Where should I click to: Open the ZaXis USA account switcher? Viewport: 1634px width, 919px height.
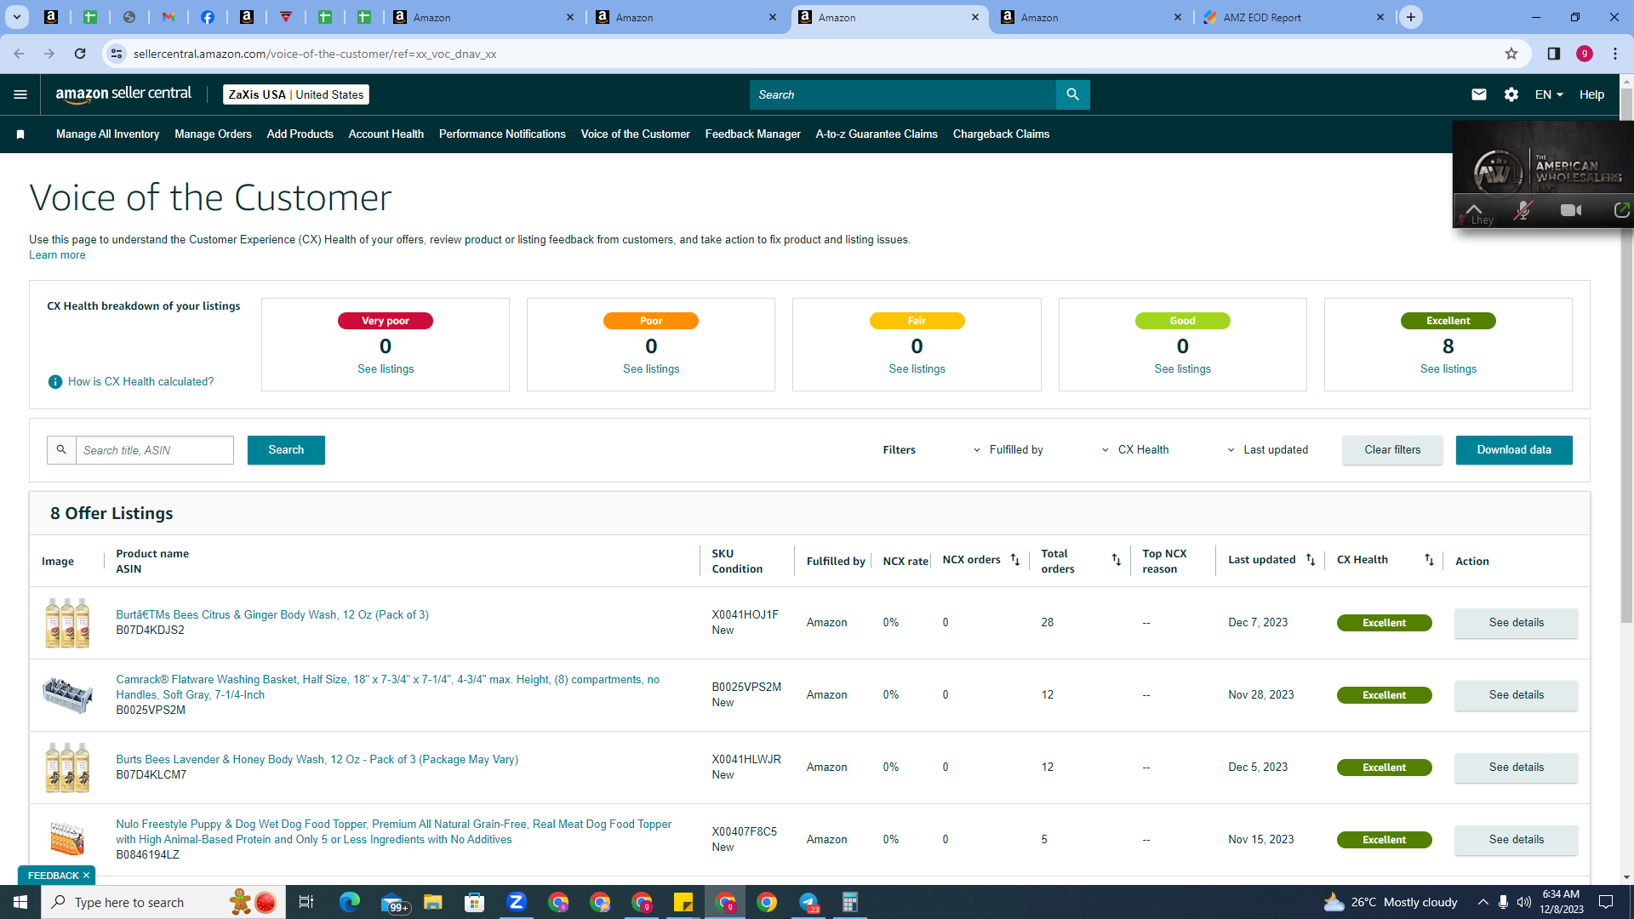point(296,94)
